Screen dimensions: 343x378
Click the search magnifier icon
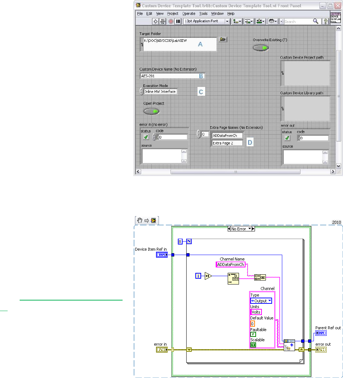315,21
